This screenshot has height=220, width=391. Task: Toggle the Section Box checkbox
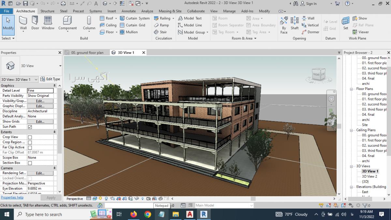coord(30,163)
